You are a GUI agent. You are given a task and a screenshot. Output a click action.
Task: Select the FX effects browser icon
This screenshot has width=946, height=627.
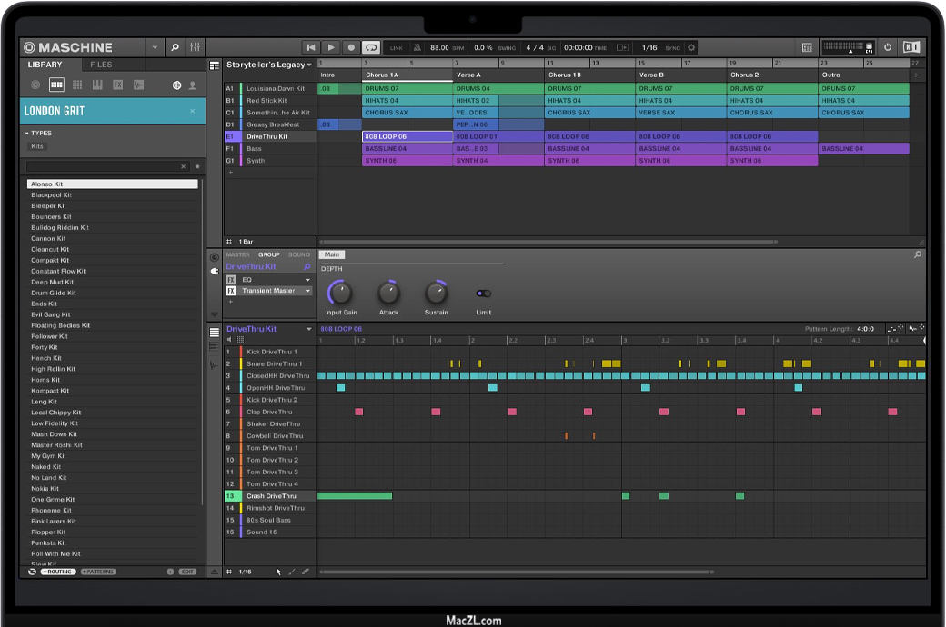point(117,85)
